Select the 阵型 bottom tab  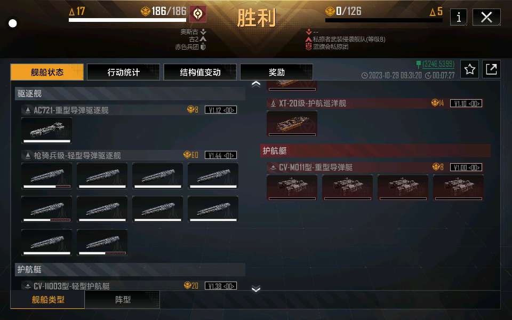[x=123, y=299]
